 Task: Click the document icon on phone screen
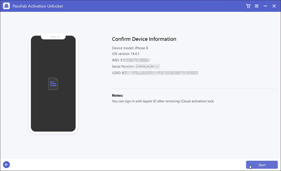coord(53,84)
